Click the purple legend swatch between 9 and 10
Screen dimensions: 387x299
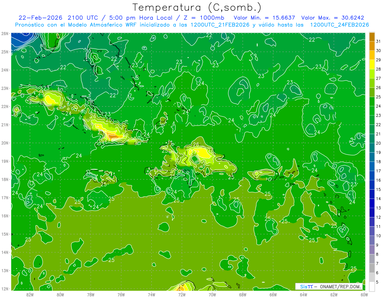pos(372,240)
